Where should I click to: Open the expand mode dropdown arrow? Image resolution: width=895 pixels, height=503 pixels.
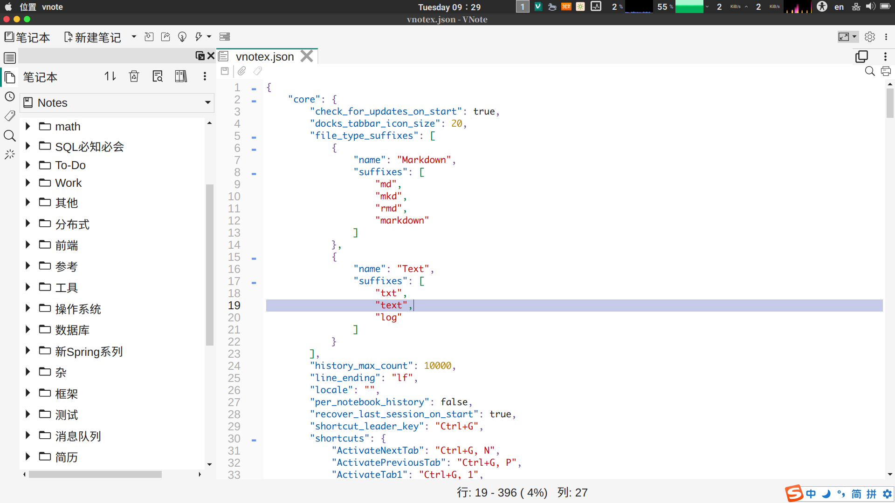854,37
